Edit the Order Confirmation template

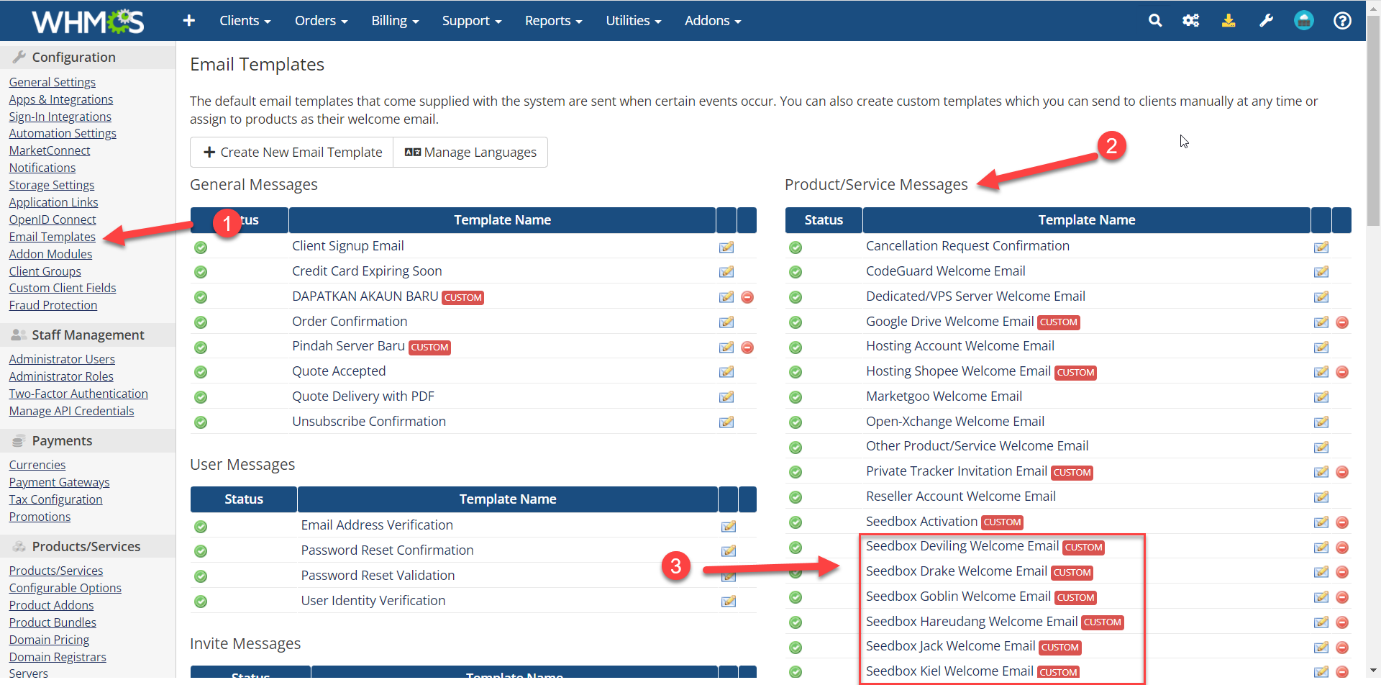click(726, 322)
